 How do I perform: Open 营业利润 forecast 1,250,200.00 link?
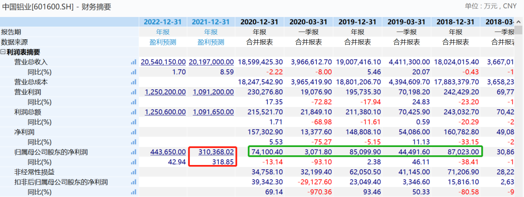pos(165,92)
